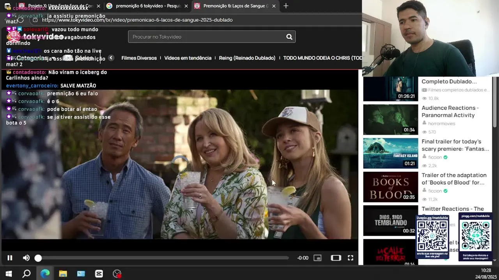Open the Windows Start menu
The image size is (499, 280).
click(9, 274)
